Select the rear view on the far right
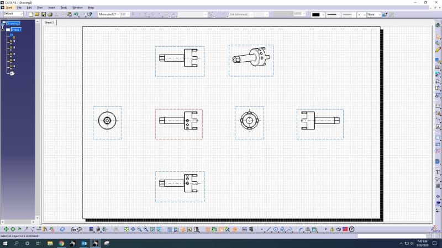 [x=320, y=124]
